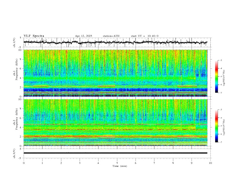Screen dimensions: 237x183
Task: Click time axis tick label '9'
Action: [x=192, y=163]
